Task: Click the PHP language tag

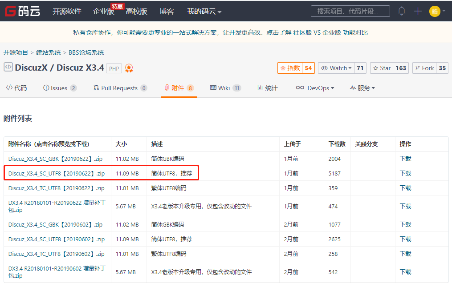Action: coord(114,69)
